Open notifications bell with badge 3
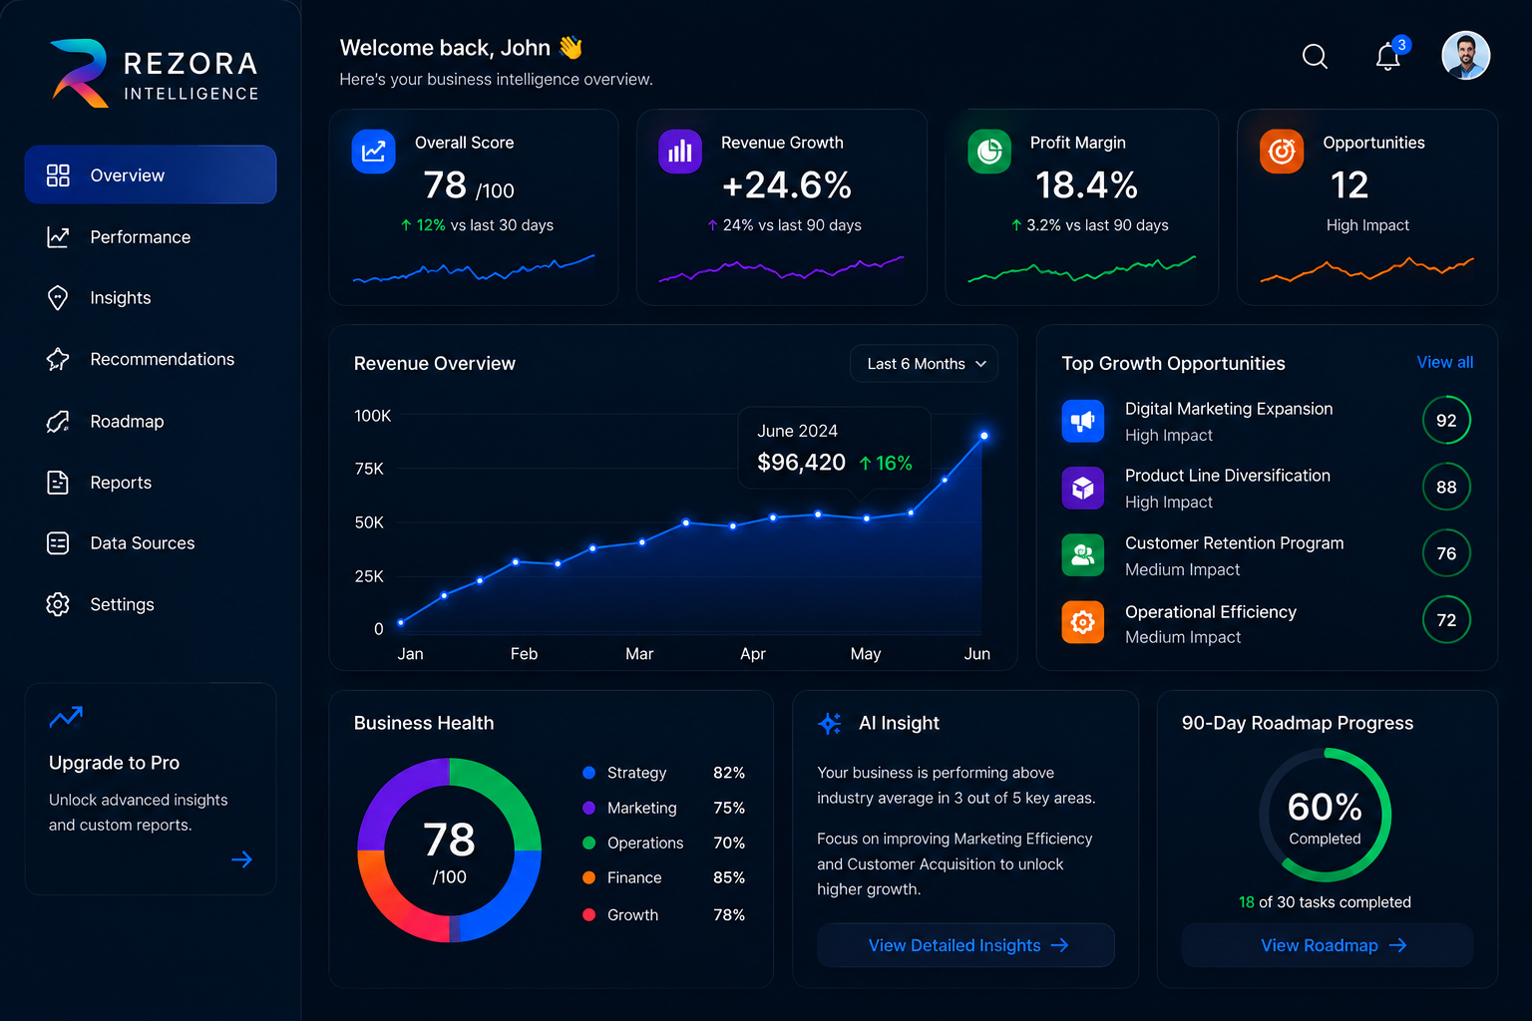The width and height of the screenshot is (1532, 1021). click(x=1390, y=55)
